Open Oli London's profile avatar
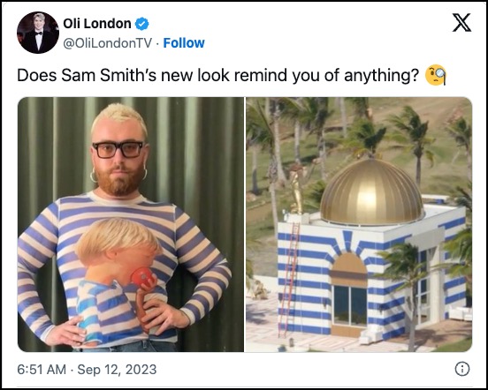The image size is (488, 390). (38, 33)
